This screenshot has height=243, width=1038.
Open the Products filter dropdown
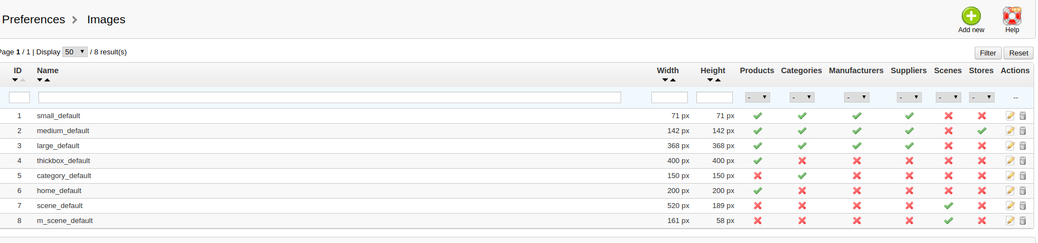pyautogui.click(x=757, y=97)
